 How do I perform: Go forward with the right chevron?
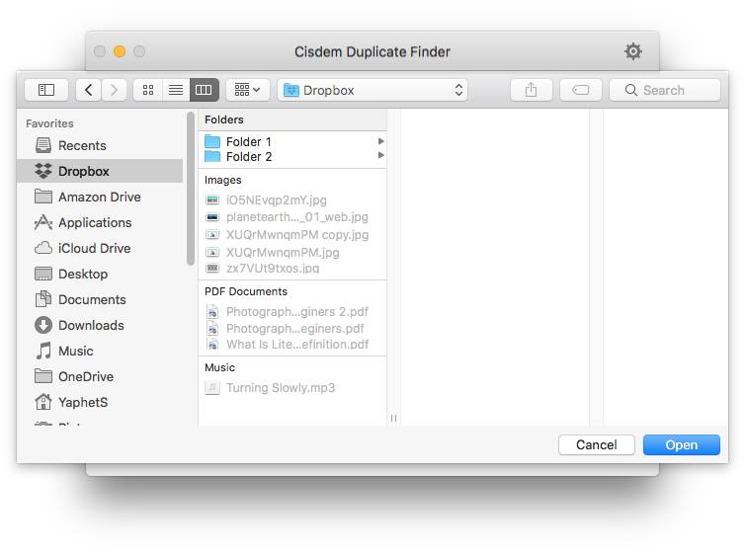114,90
